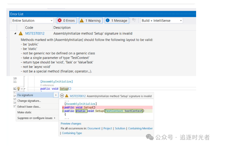Click the Setup method name in the editor
Image resolution: width=226 pixels, height=148 pixels.
(x=64, y=89)
